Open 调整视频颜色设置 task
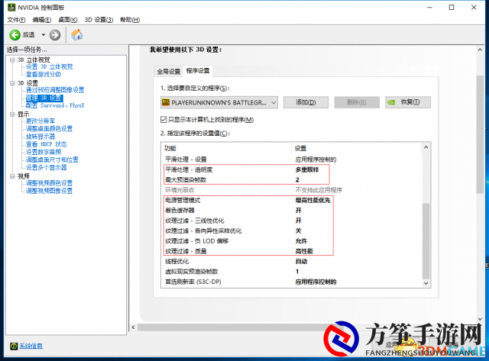 point(49,183)
